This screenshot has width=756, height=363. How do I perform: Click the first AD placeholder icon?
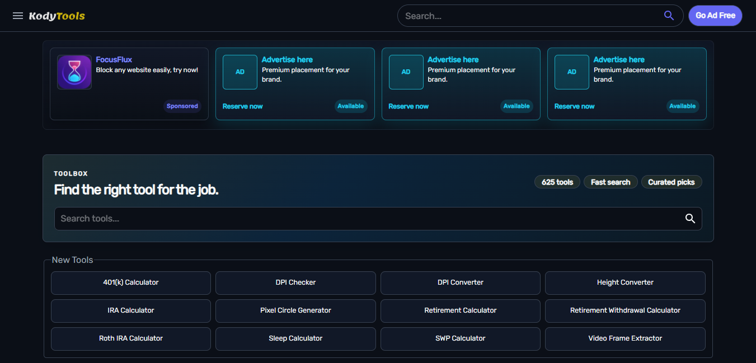(240, 72)
